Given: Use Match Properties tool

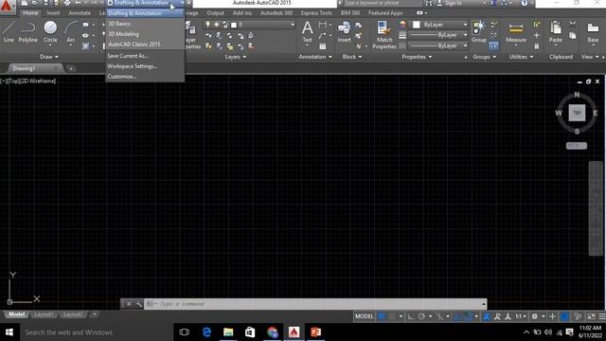Looking at the screenshot, I should tap(384, 35).
